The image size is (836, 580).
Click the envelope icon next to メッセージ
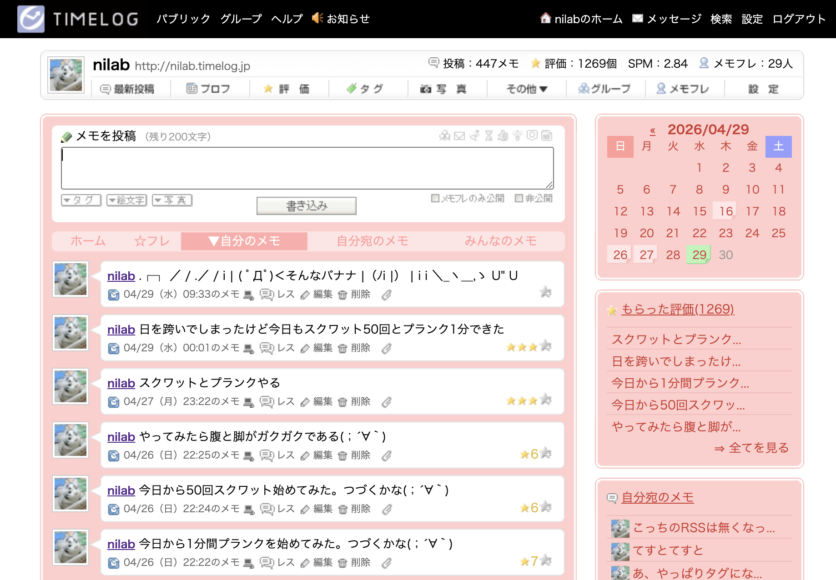tap(638, 18)
